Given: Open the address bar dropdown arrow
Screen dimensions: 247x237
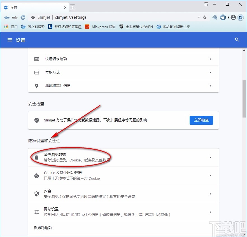Looking at the screenshot, I should click(199, 17).
